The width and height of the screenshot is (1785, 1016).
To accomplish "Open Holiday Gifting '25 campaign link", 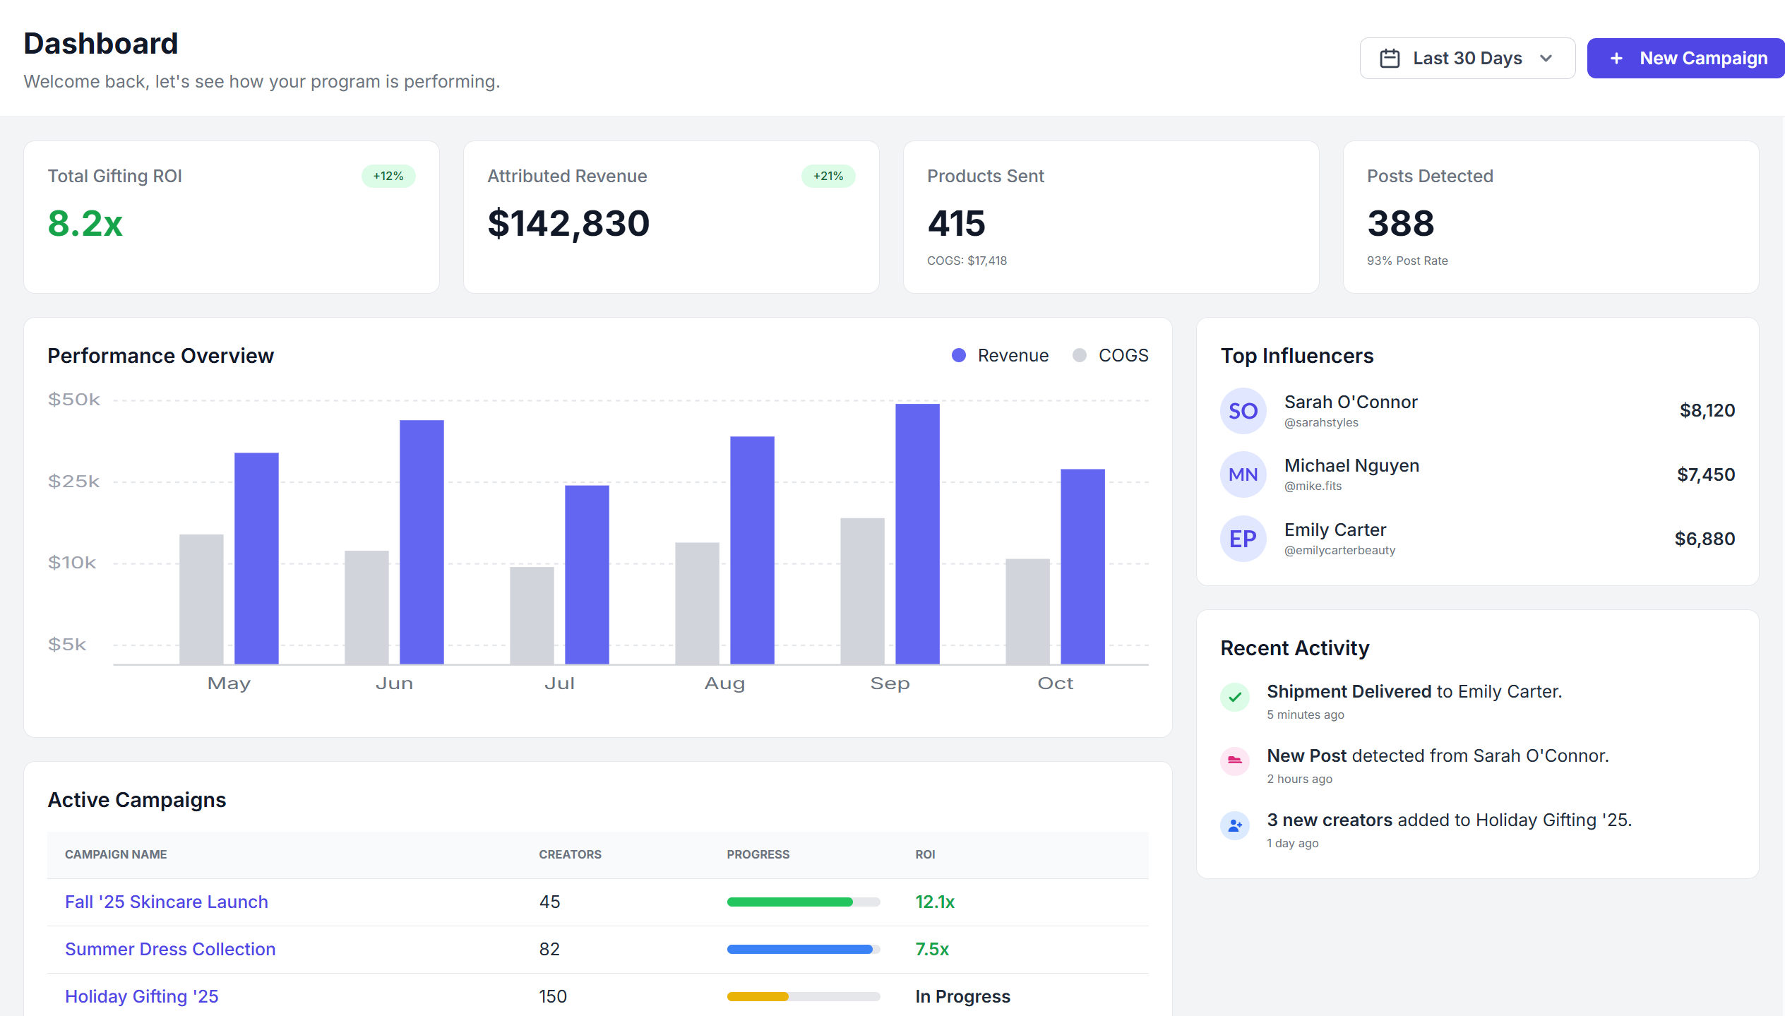I will click(142, 996).
